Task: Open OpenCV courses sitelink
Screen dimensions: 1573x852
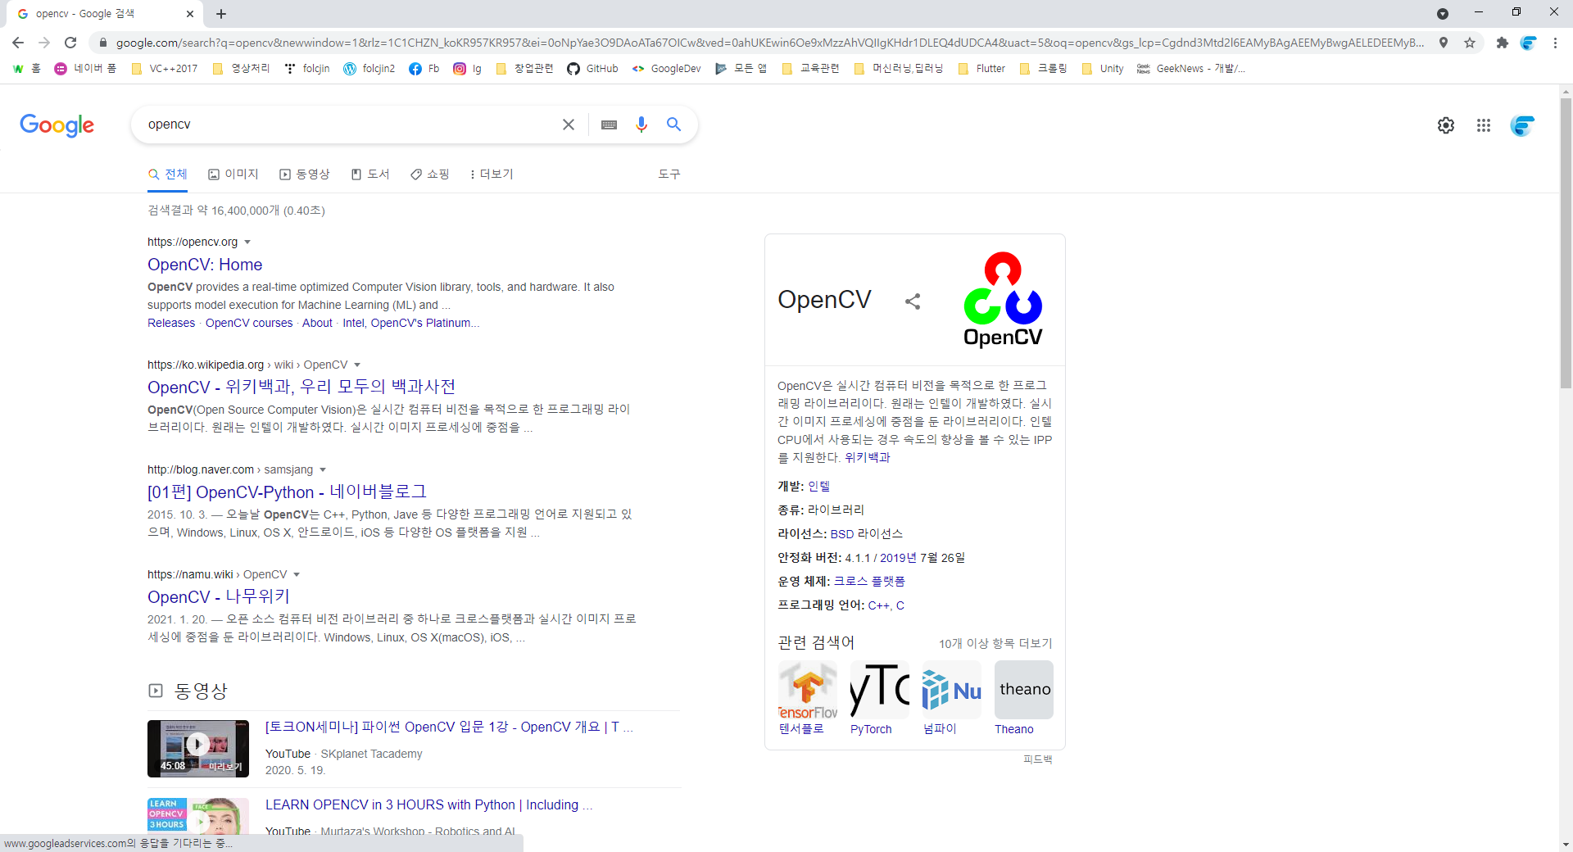Action: tap(249, 324)
